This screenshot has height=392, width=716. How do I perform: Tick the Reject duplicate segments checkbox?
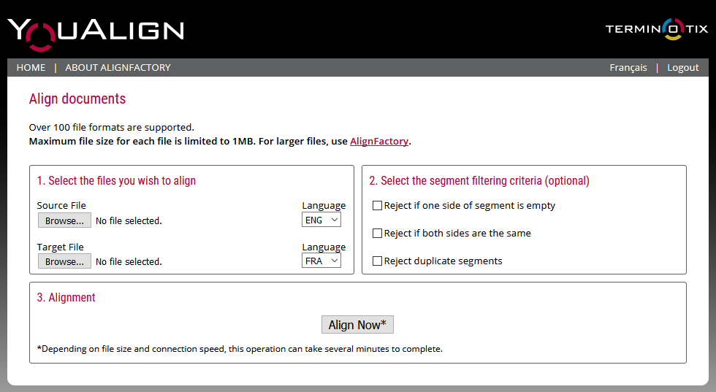pyautogui.click(x=378, y=261)
